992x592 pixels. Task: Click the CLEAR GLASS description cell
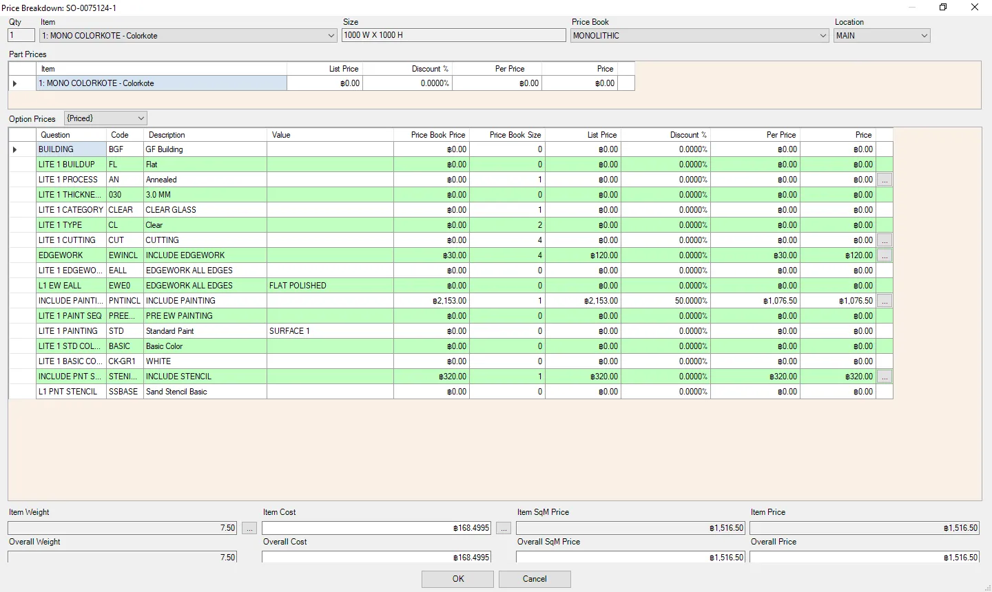205,210
